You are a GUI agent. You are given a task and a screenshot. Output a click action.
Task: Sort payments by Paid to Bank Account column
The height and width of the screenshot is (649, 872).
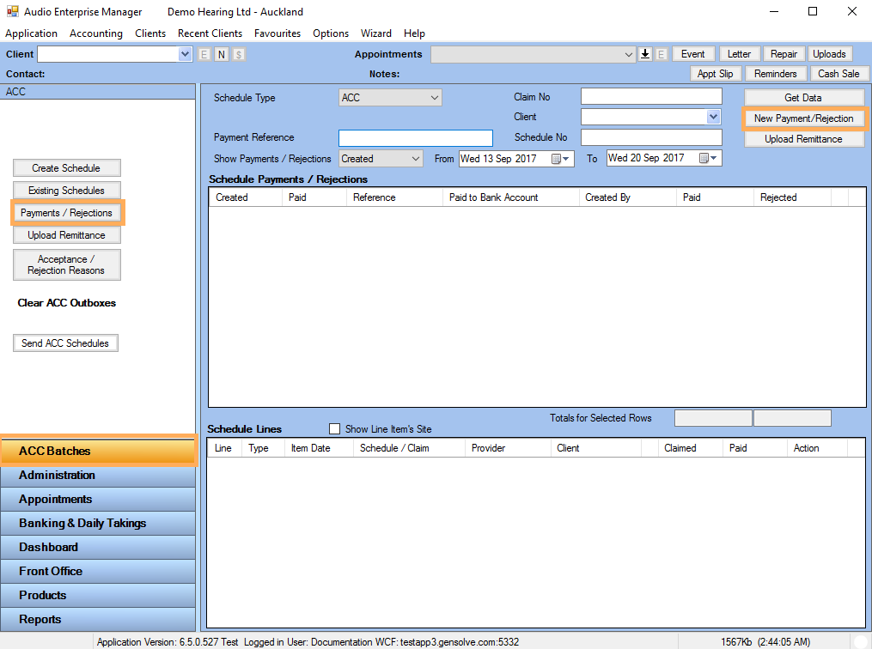(x=510, y=197)
